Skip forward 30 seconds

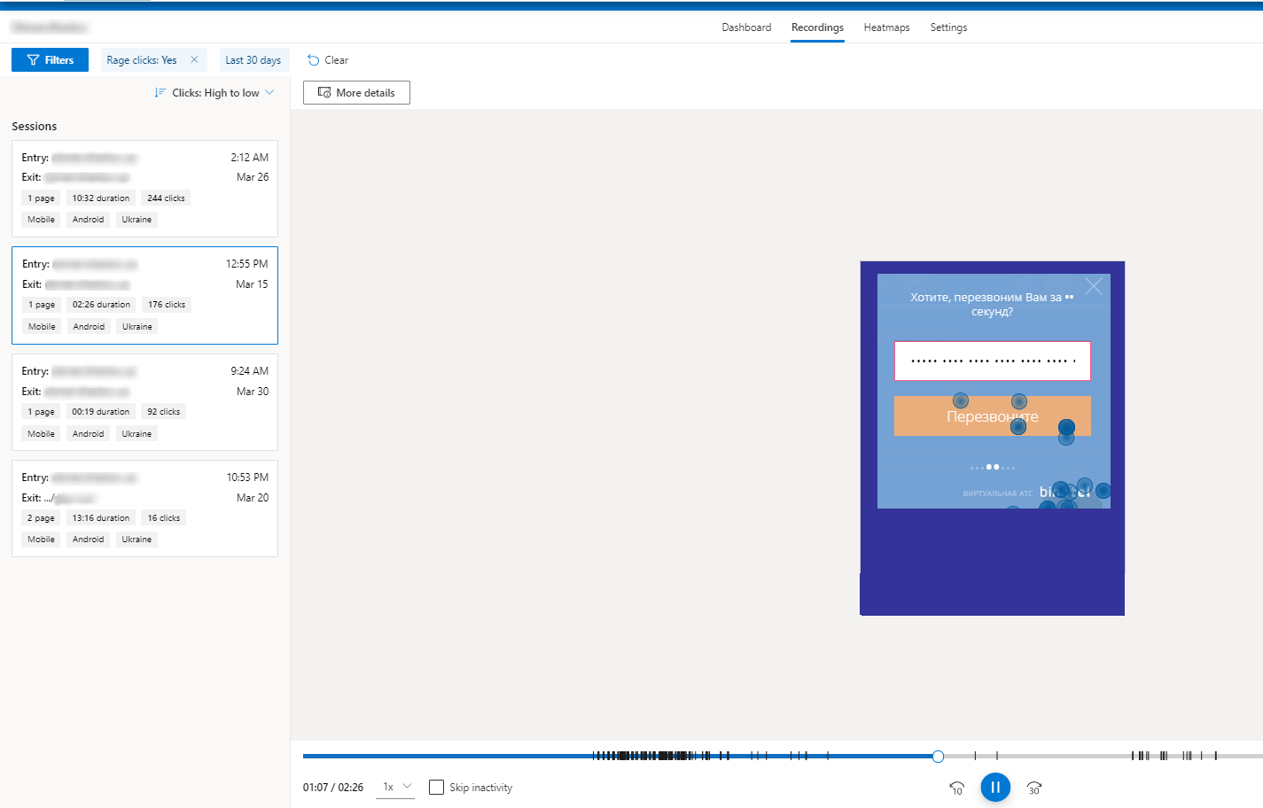(x=1034, y=788)
